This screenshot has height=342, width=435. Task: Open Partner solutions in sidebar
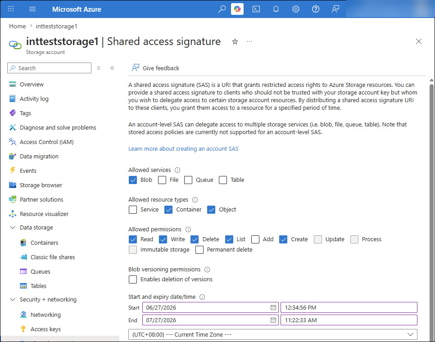[x=41, y=199]
